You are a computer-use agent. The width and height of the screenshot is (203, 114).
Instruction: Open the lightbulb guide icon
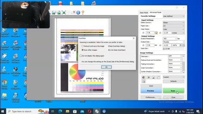[x=83, y=13]
